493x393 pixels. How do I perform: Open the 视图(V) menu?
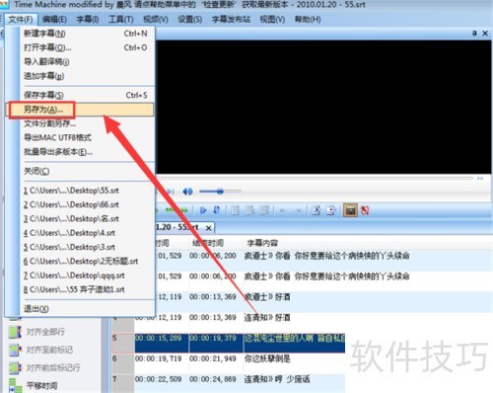[272, 19]
